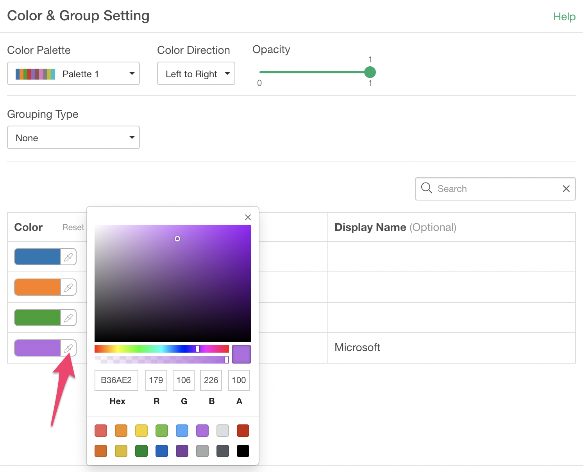Click the hue slider bar
583x472 pixels.
click(162, 349)
